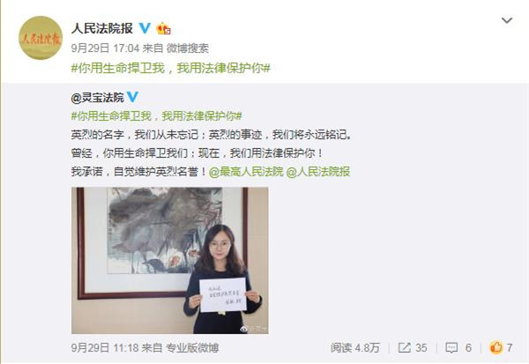Open 人民法院报 profile avatar
The height and width of the screenshot is (364, 529).
(x=41, y=38)
